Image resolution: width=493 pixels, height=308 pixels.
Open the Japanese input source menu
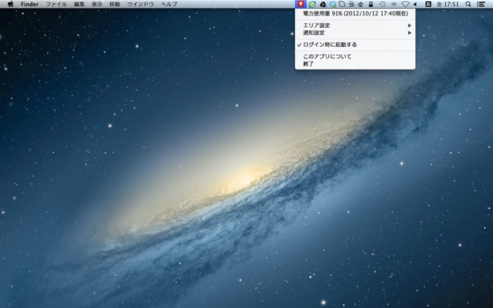coord(428,4)
